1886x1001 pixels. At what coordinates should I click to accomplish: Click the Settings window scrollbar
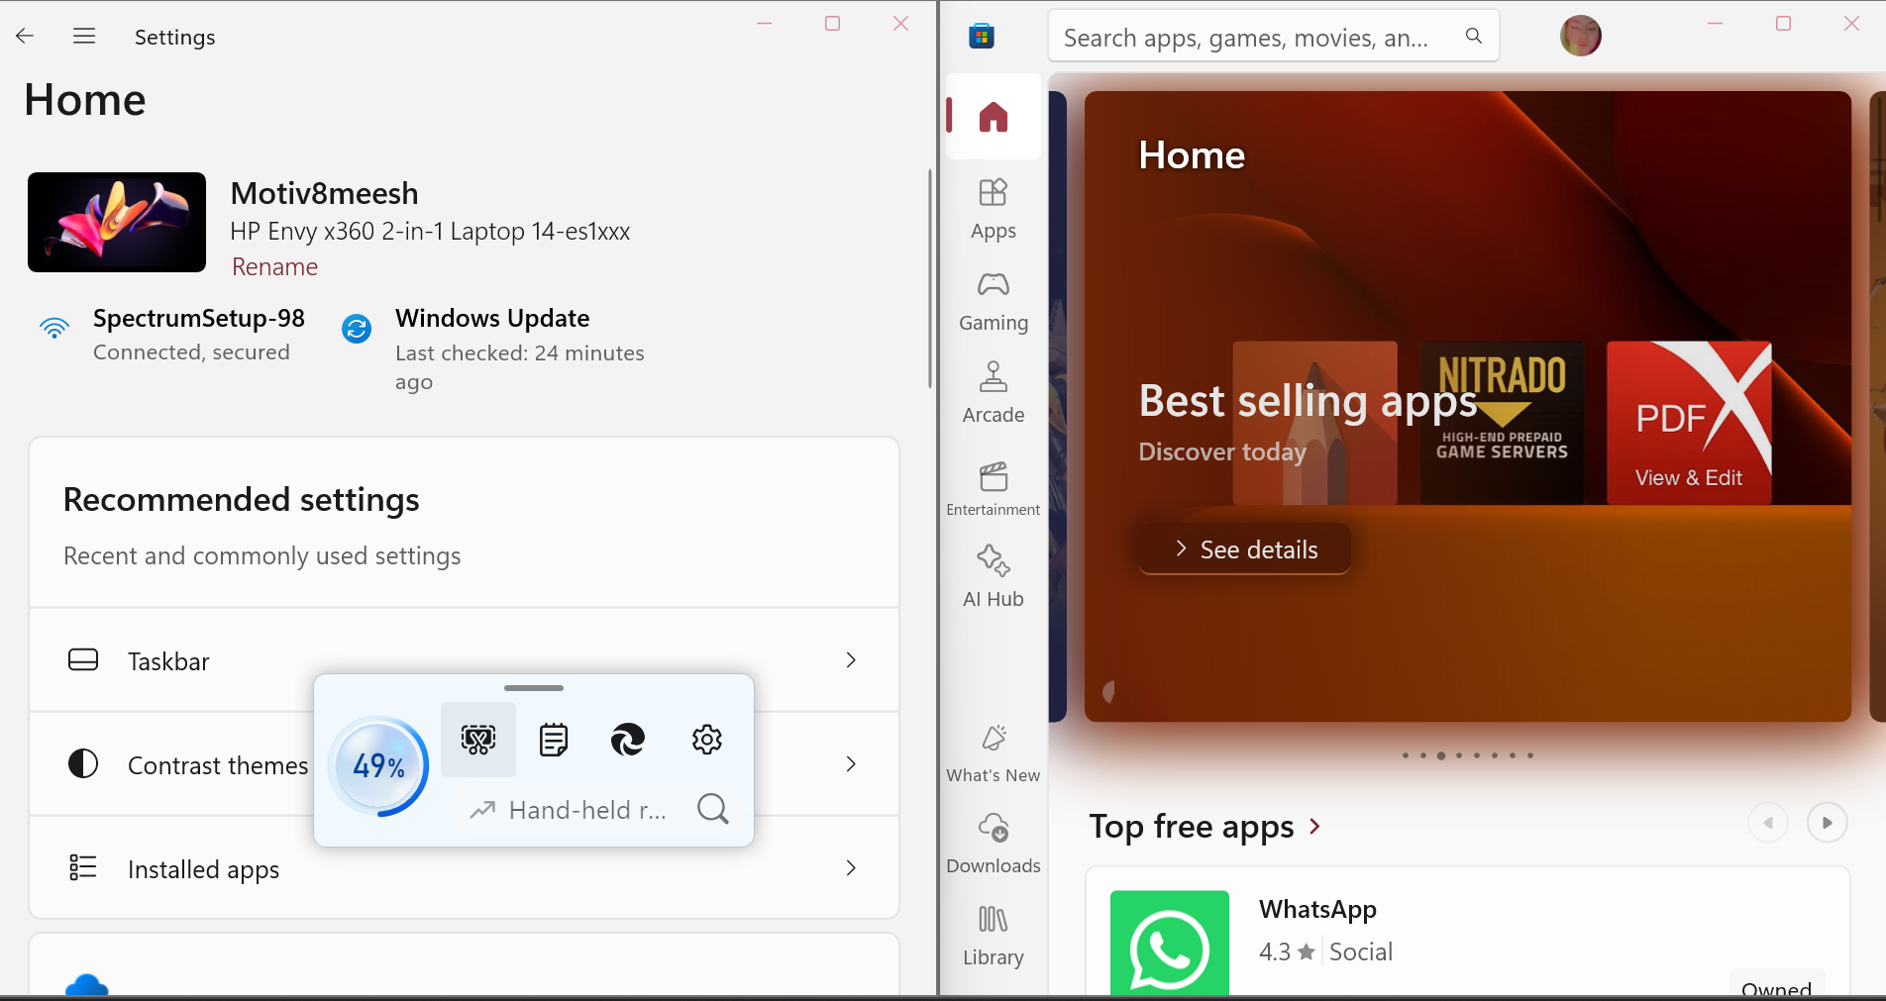[929, 277]
